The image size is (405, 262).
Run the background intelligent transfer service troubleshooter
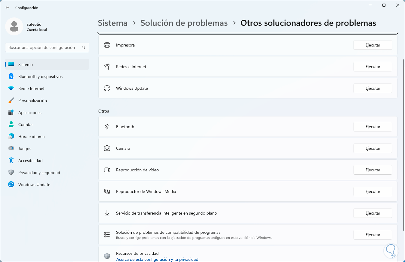tap(373, 213)
